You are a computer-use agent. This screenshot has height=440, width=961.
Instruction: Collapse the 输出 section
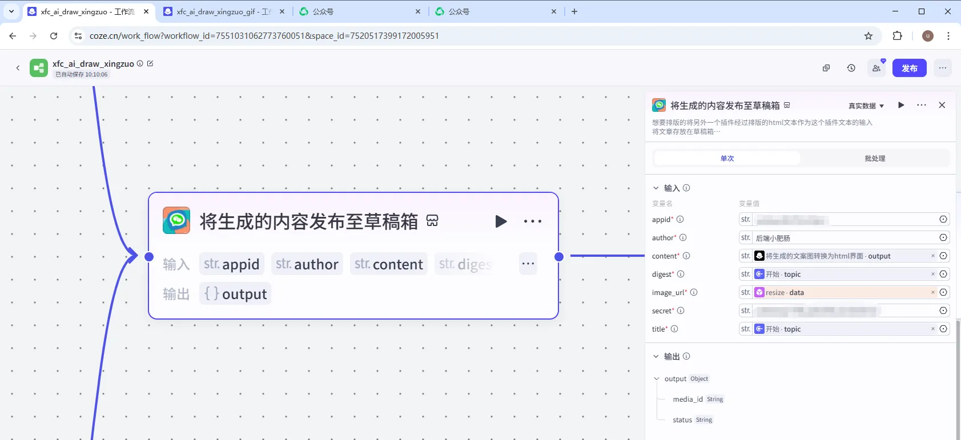pos(656,356)
